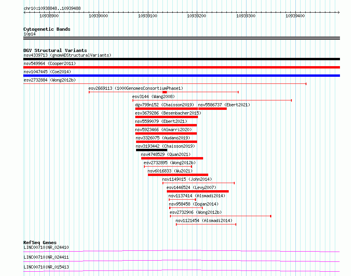Click the LINC00710|NR_015413 gene label
This screenshot has height=276, width=351.
[46, 267]
